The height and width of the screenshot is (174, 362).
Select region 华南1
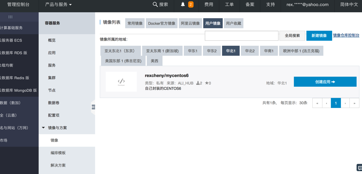click(269, 51)
